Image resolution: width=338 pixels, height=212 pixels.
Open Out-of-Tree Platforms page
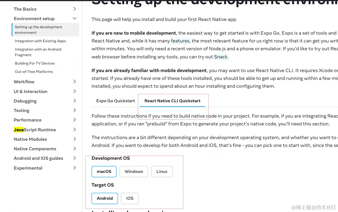pyautogui.click(x=34, y=72)
